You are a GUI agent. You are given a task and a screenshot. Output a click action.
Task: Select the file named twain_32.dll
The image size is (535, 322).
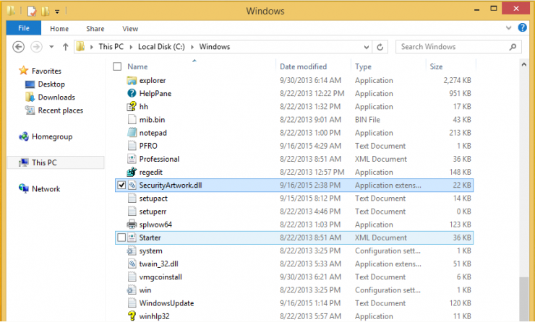(158, 264)
